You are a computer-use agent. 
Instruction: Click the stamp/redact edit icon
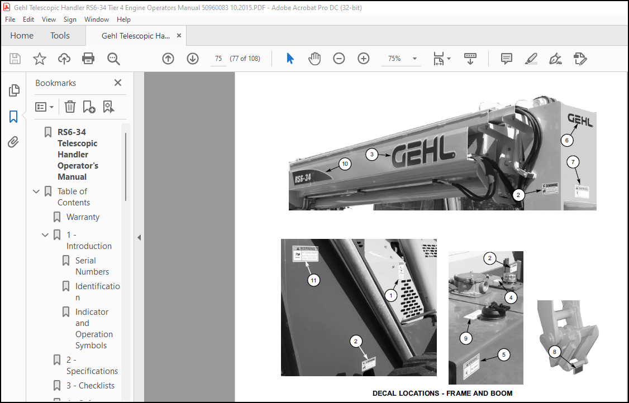point(580,59)
